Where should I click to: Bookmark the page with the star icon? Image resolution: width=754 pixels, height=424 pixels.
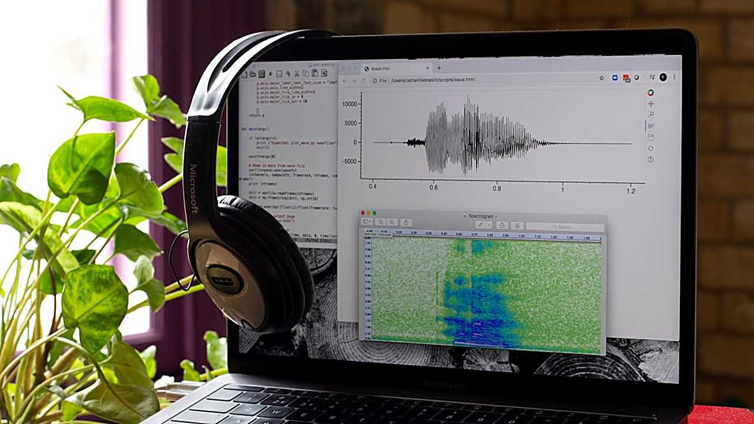[x=601, y=77]
